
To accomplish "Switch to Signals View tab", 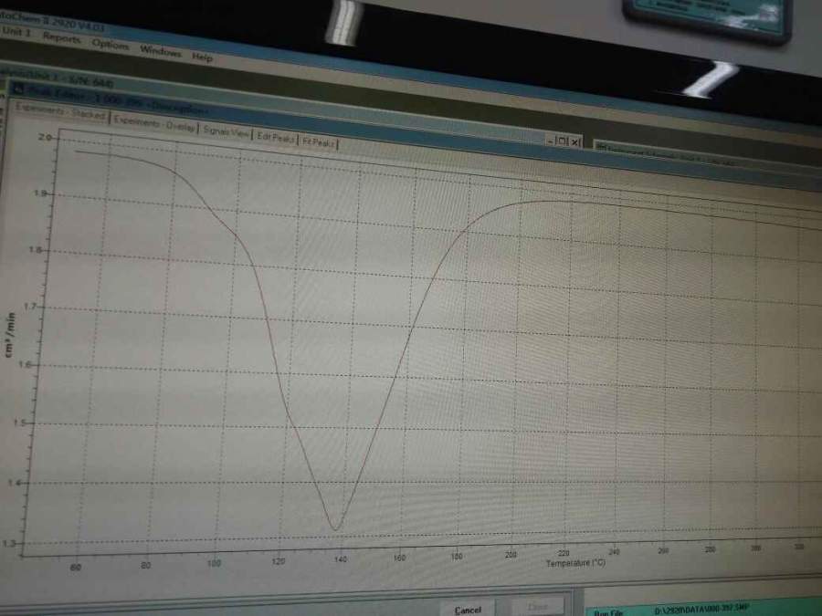I will coord(226,132).
